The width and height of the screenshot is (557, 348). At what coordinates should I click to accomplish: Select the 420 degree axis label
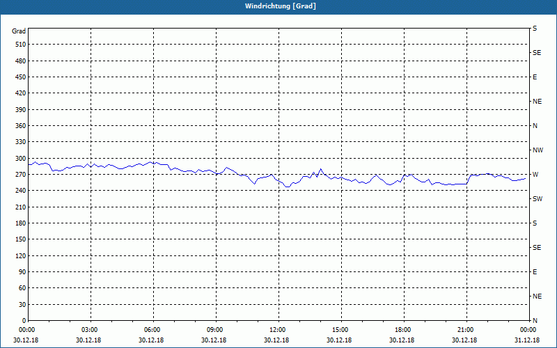21,93
